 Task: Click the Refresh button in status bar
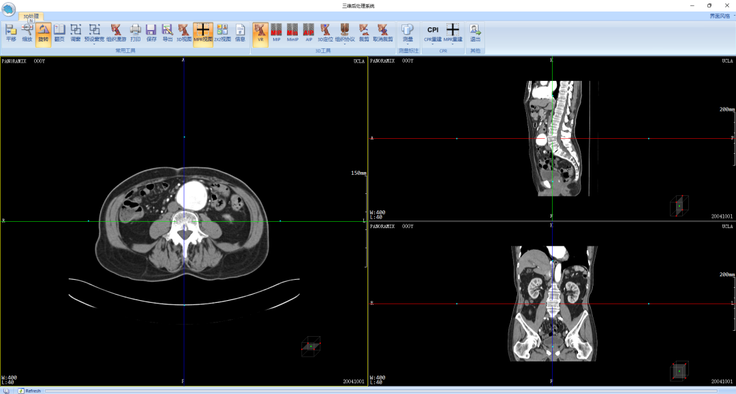29,391
